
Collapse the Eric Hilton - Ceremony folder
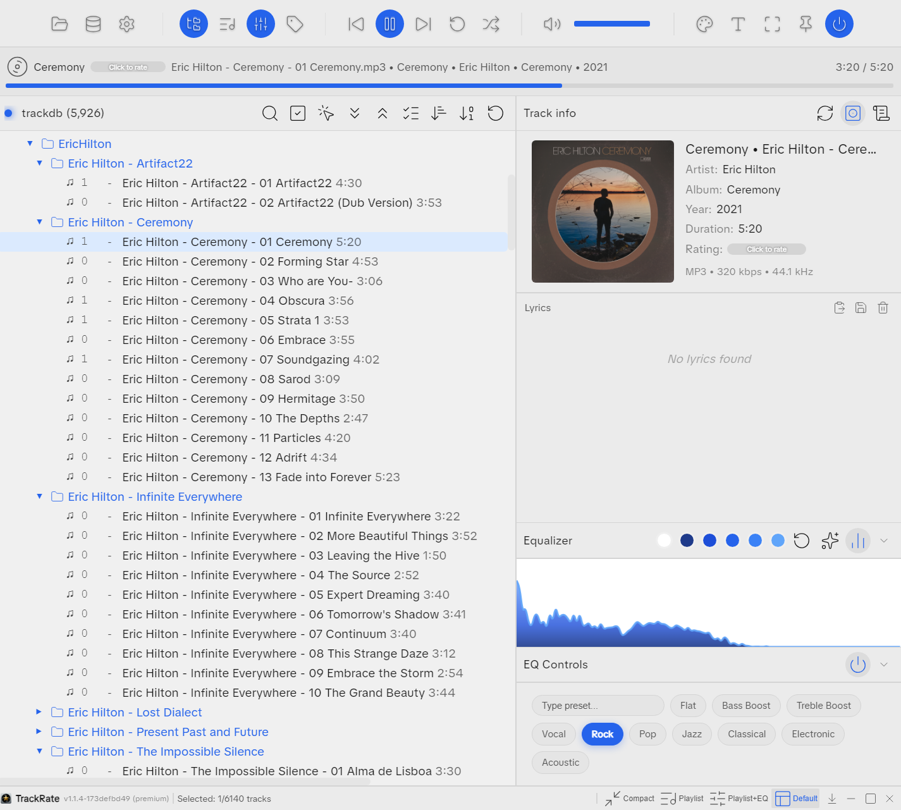pos(40,223)
